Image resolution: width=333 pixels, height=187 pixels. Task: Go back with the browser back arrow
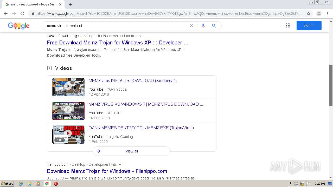(x=6, y=14)
